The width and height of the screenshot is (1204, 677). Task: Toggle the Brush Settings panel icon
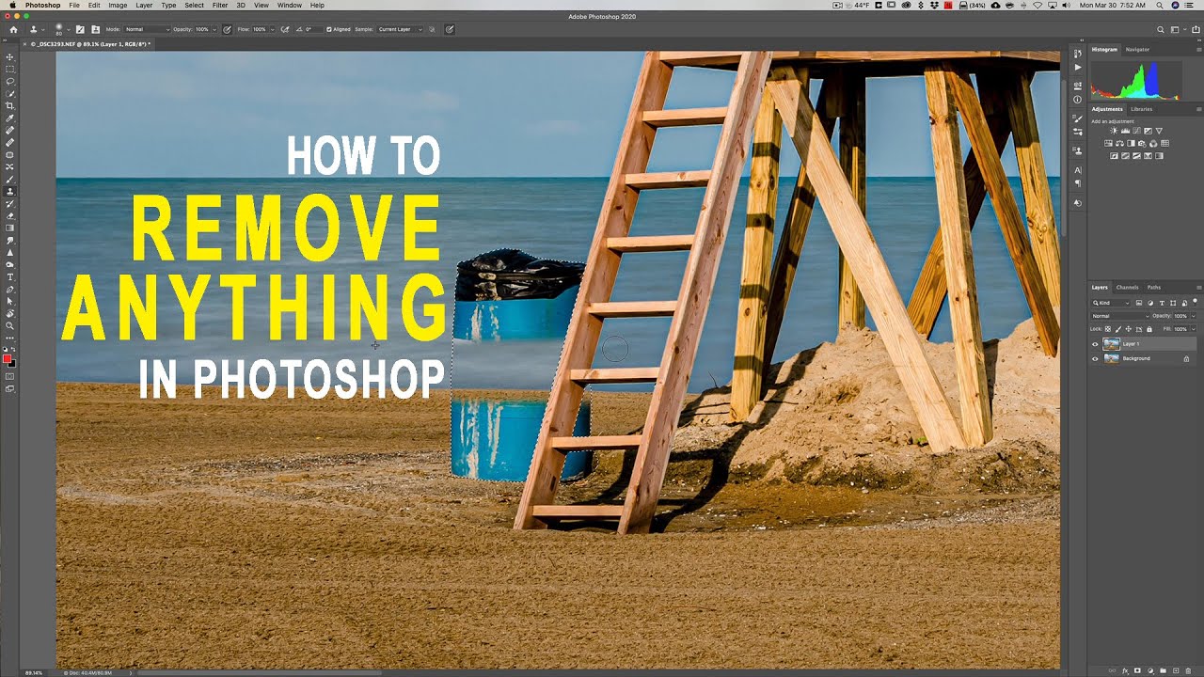click(80, 29)
